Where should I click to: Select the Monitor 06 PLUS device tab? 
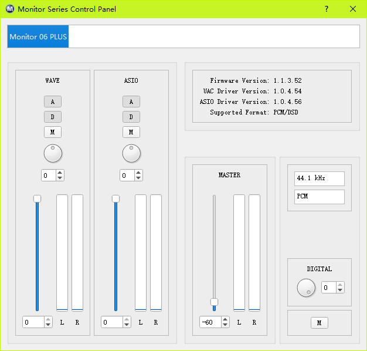pyautogui.click(x=38, y=37)
